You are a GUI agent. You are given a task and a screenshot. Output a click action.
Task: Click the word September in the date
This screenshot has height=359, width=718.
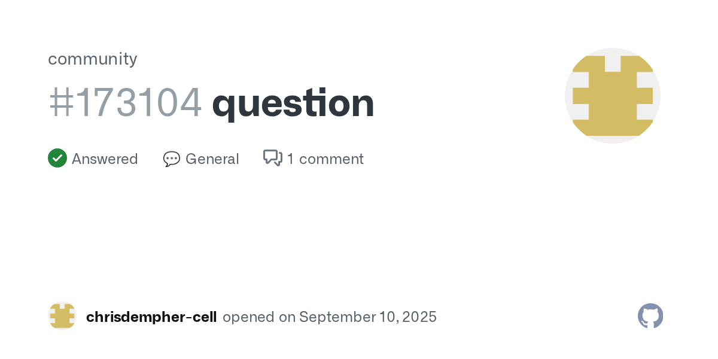pyautogui.click(x=336, y=317)
